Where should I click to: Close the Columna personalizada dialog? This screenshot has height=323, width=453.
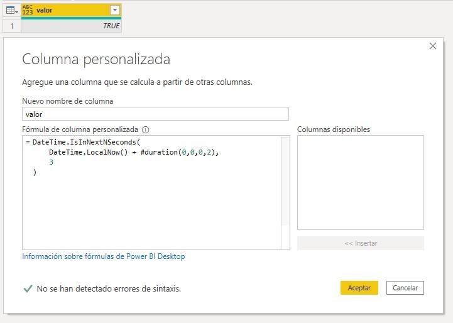tap(432, 47)
